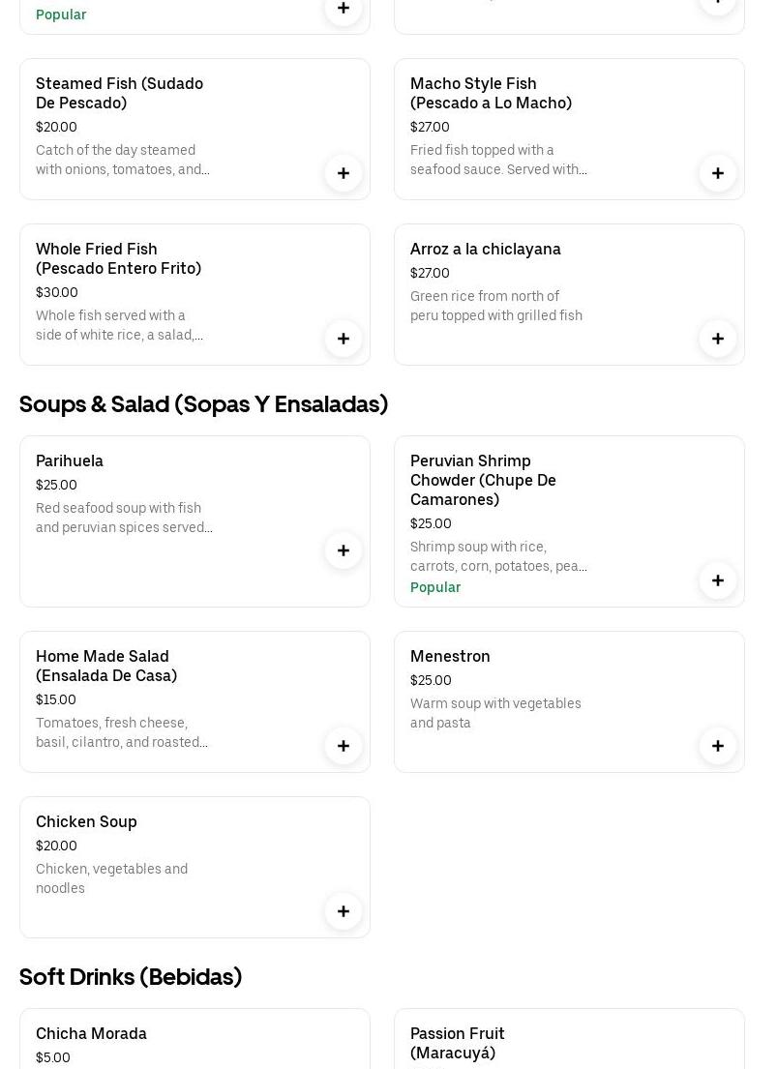778x1069 pixels.
Task: Add Chicken Soup to order
Action: pos(344,911)
